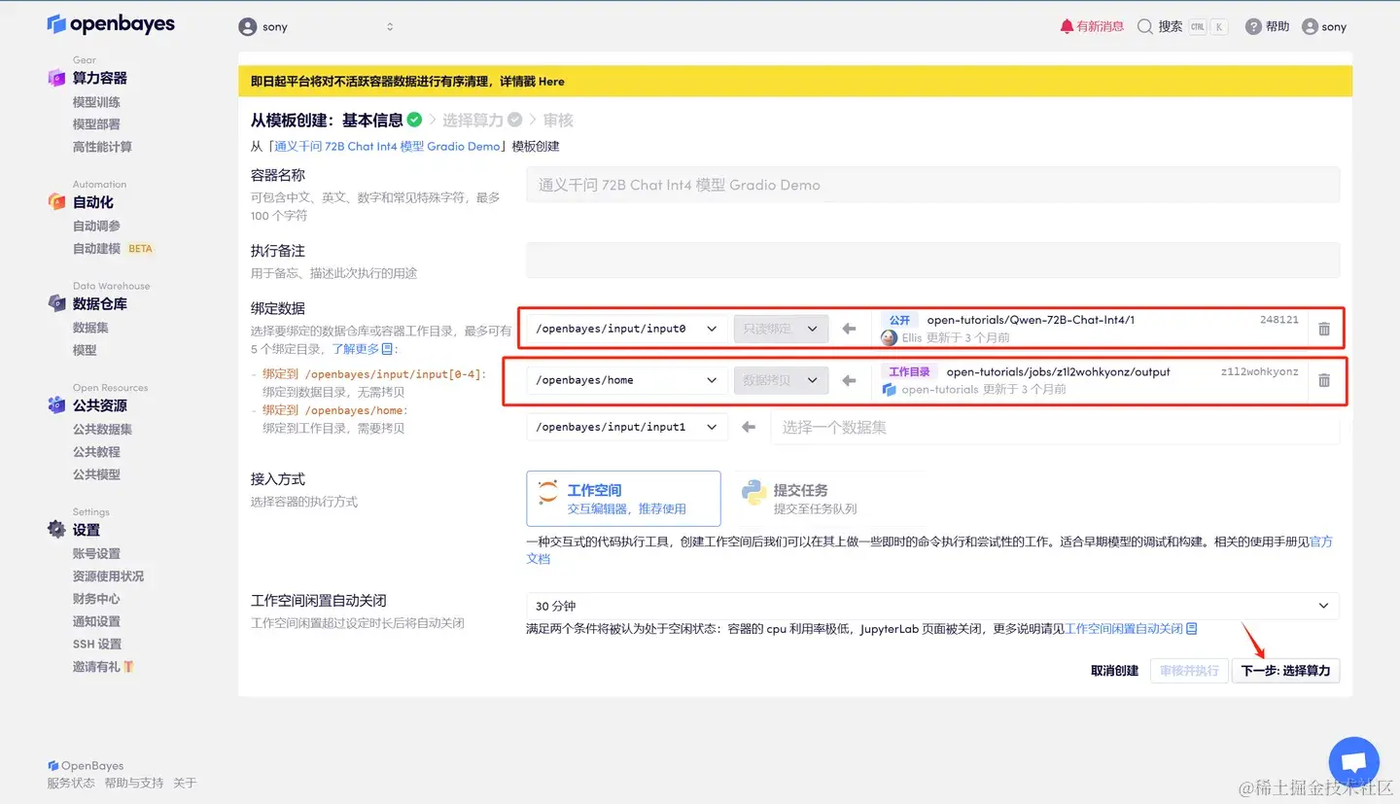This screenshot has width=1400, height=804.
Task: Click Ellis user avatar in dataset row
Action: (889, 337)
